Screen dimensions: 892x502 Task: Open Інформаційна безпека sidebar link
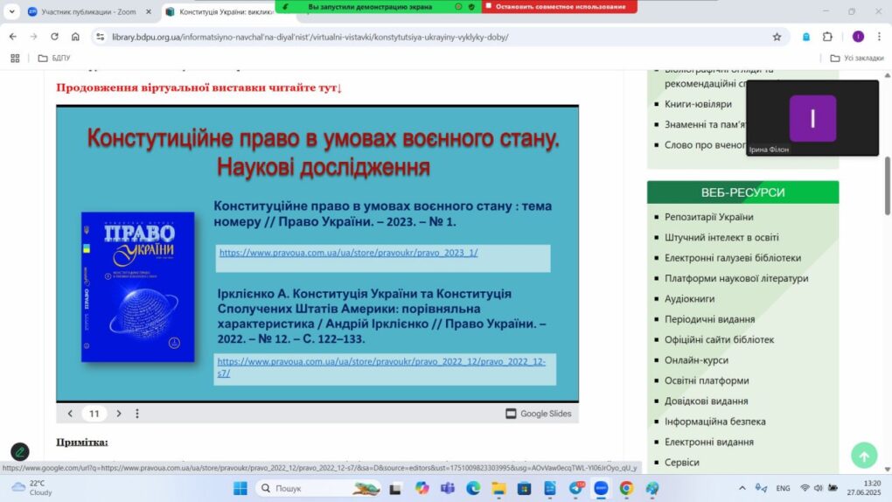click(x=715, y=422)
